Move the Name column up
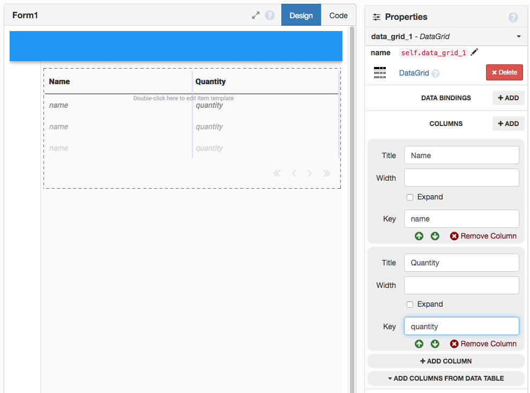This screenshot has height=393, width=530. [x=419, y=236]
